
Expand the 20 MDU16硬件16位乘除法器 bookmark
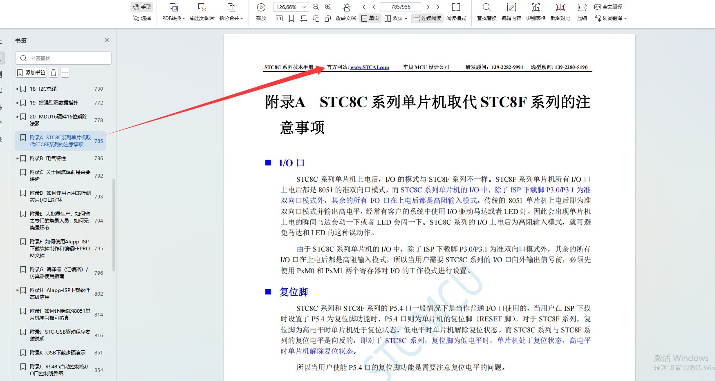17,116
